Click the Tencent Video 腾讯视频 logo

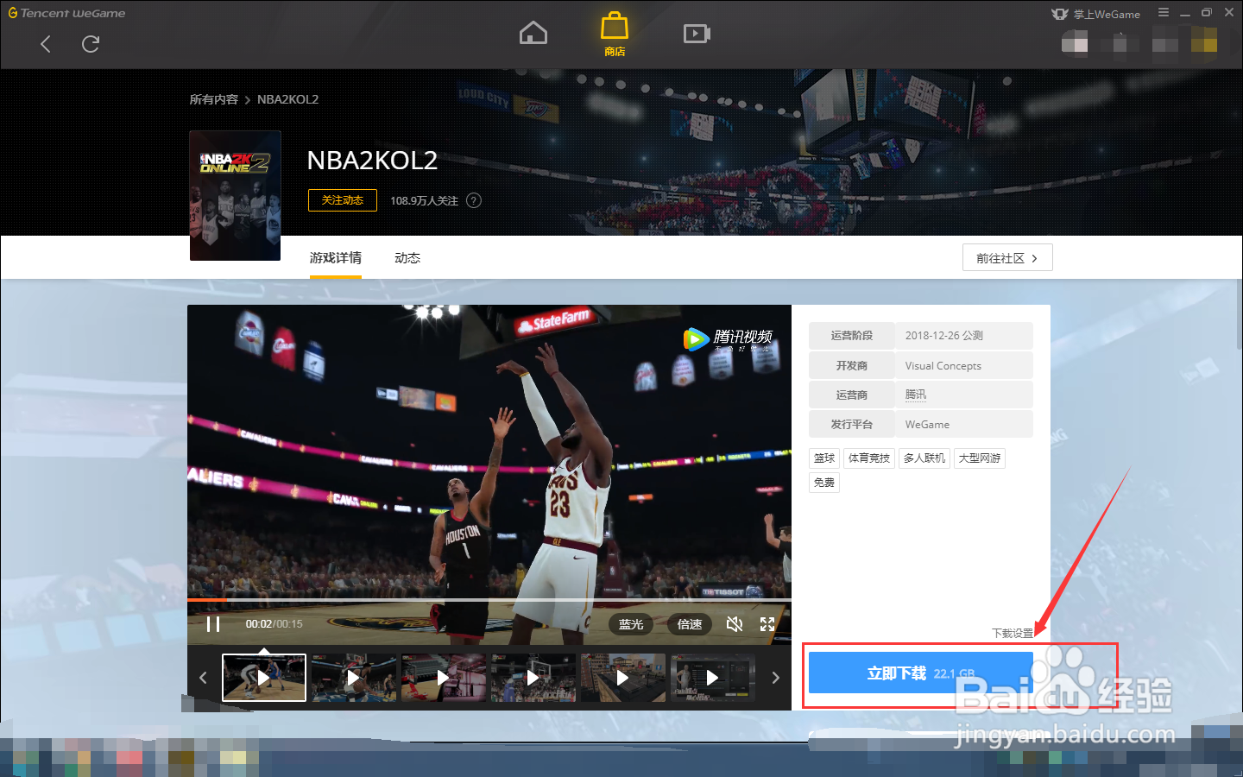[729, 338]
